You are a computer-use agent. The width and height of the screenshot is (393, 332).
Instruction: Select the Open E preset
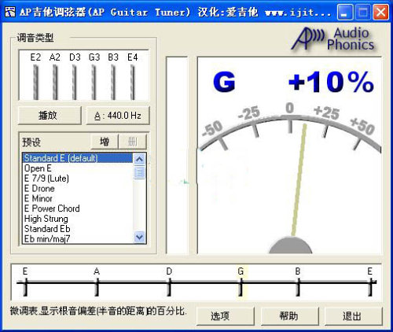78,168
